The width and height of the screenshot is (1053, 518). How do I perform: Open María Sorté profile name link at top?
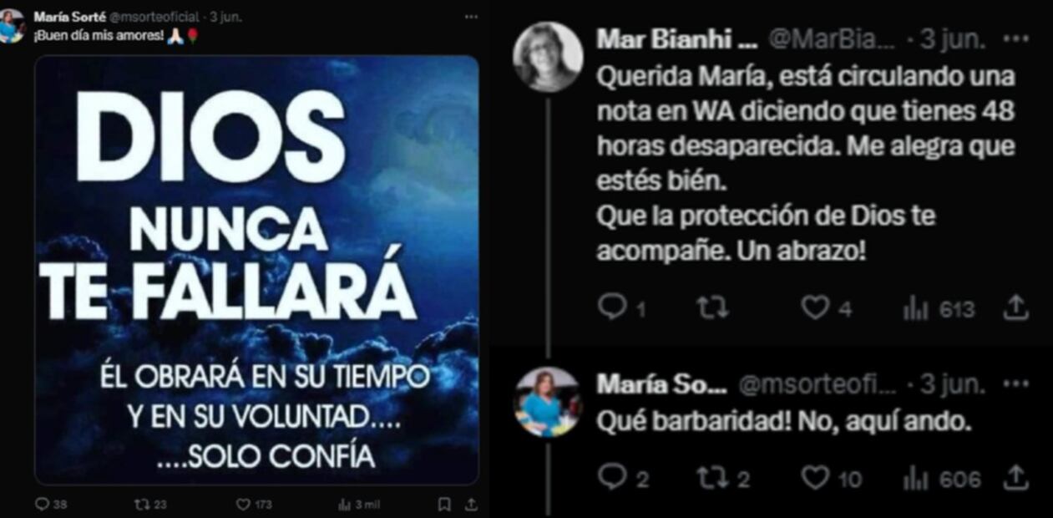(70, 16)
